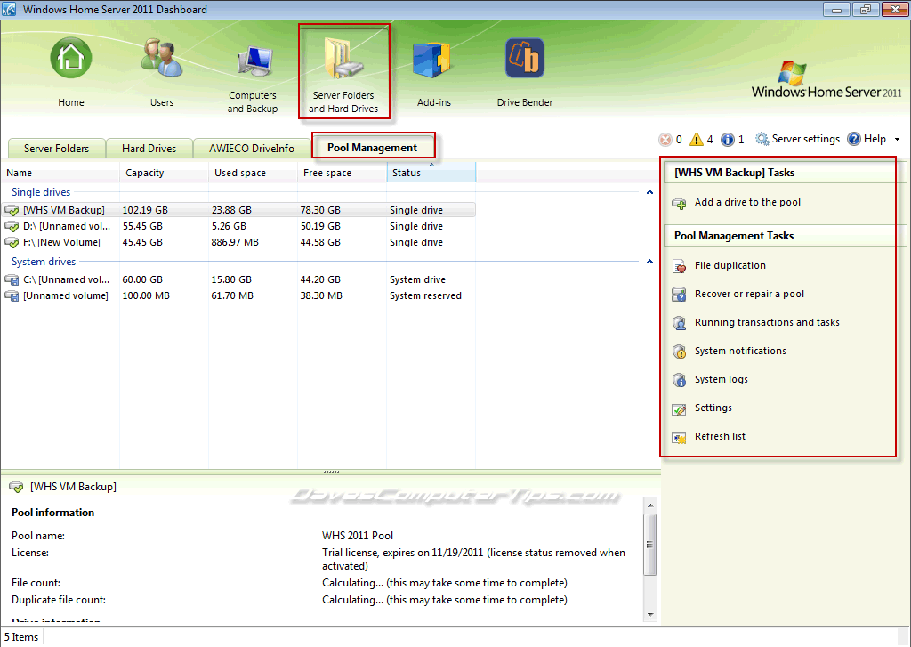Open pool Settings task

click(713, 408)
